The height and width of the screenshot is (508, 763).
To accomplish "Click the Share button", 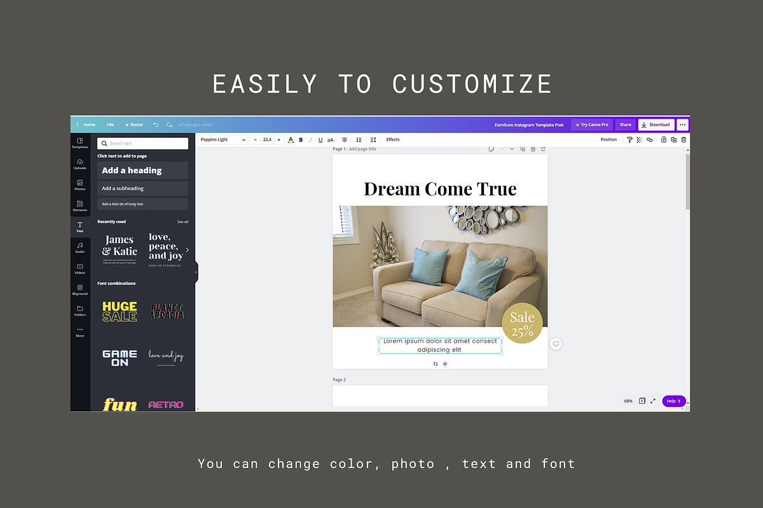I will coord(626,124).
